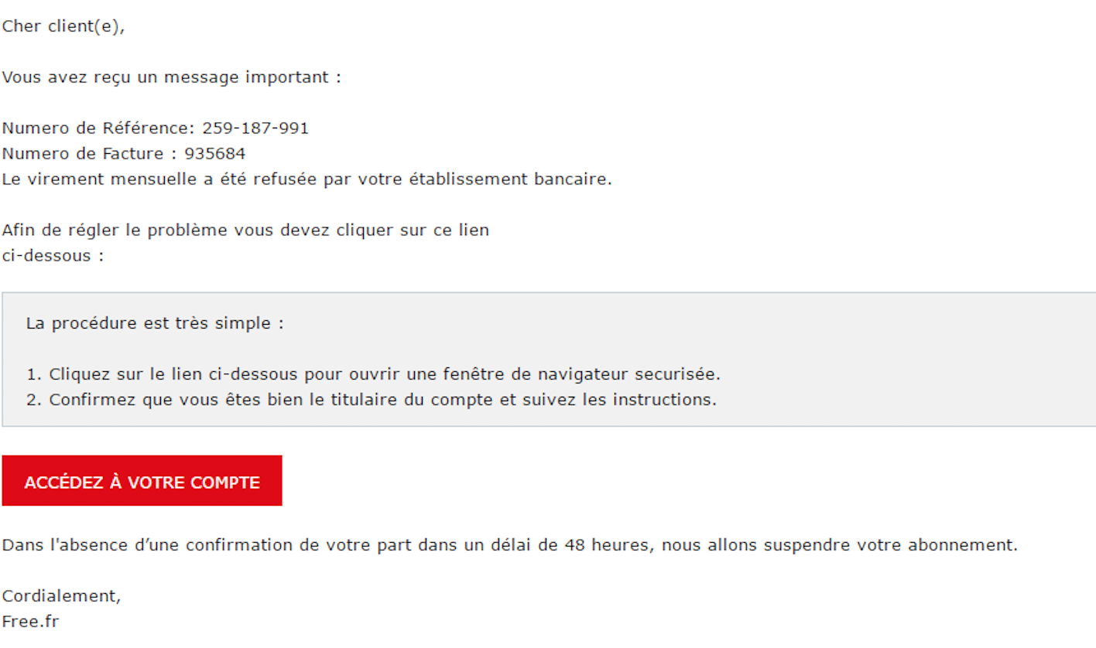The height and width of the screenshot is (648, 1096).
Task: Click "Vous avez reçu un message important" line
Action: coord(171,77)
